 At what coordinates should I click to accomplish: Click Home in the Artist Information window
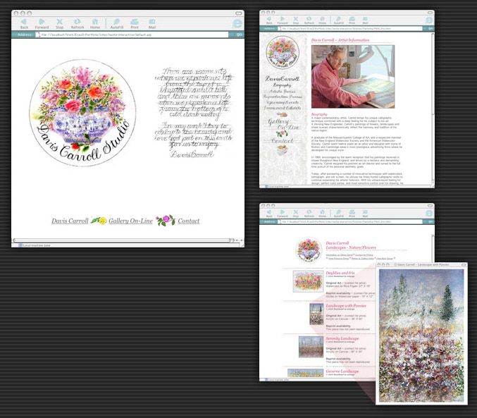[x=322, y=20]
